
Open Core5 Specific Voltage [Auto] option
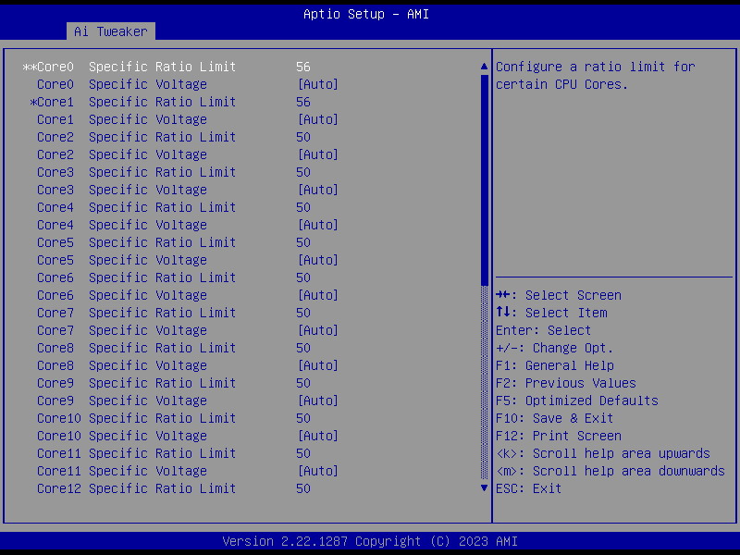click(317, 260)
